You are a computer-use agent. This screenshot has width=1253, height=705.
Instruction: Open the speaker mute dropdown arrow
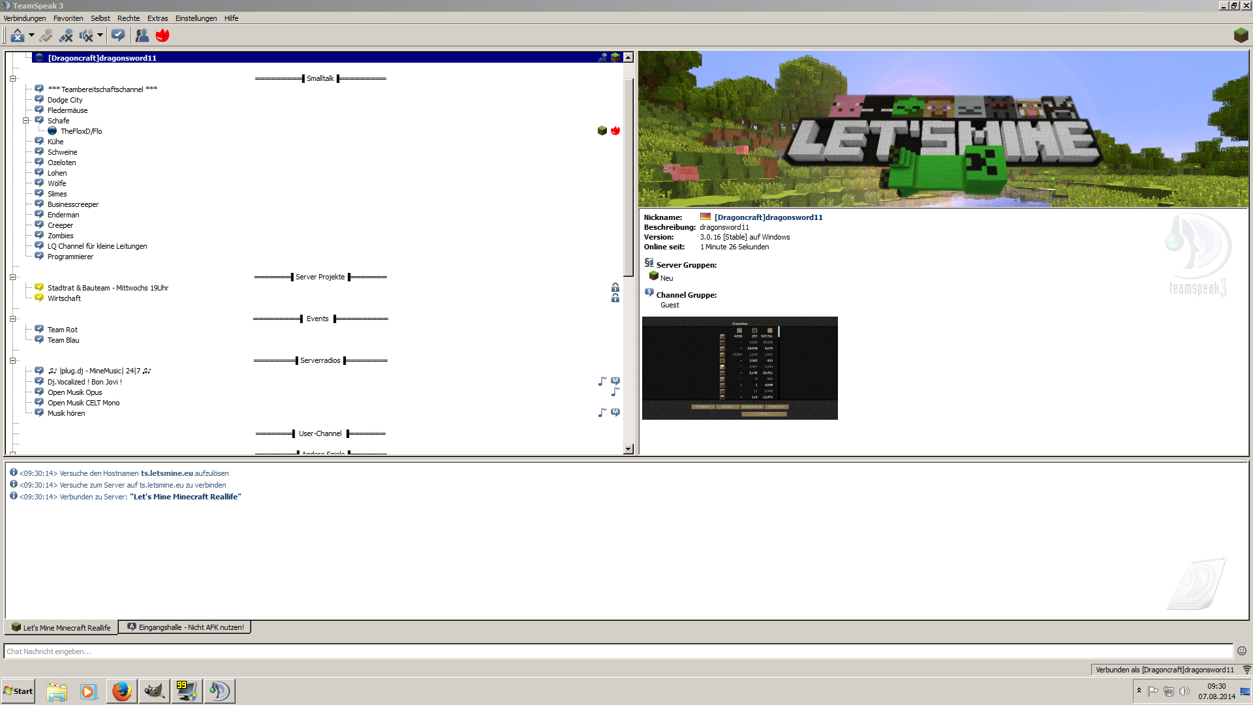point(100,35)
